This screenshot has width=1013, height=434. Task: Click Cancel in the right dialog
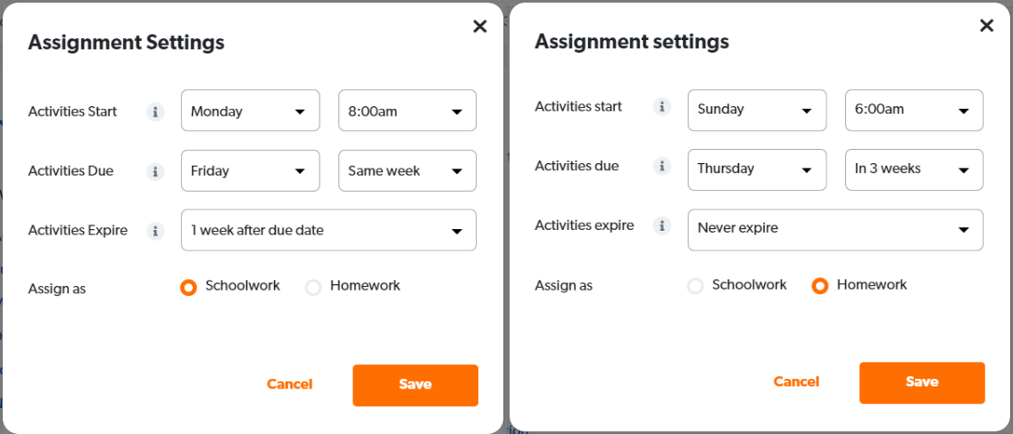click(796, 381)
